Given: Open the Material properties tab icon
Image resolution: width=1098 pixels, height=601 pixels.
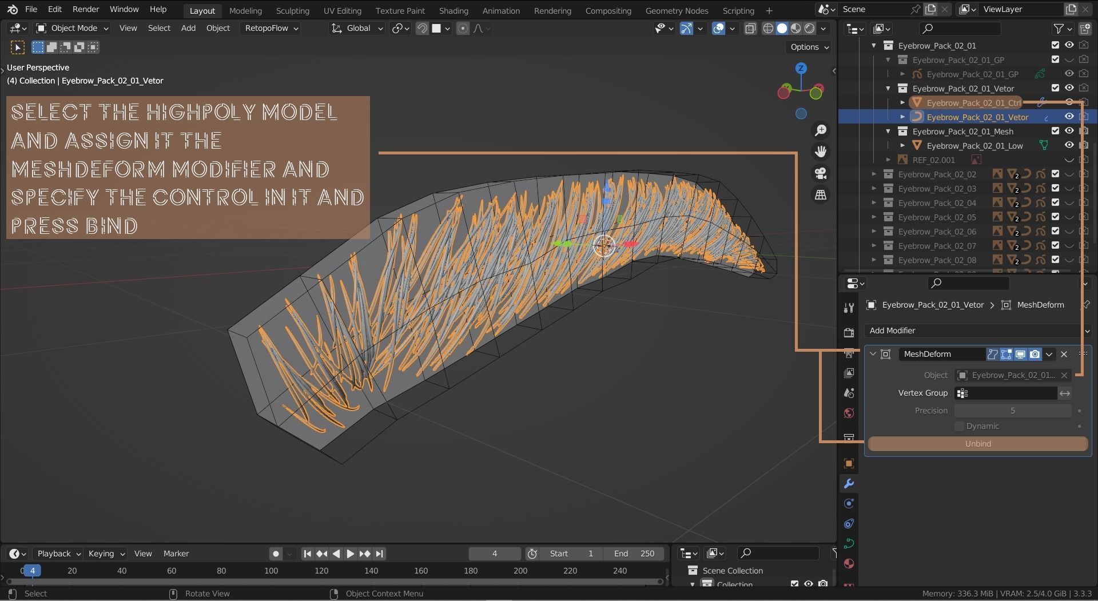Looking at the screenshot, I should pyautogui.click(x=849, y=564).
